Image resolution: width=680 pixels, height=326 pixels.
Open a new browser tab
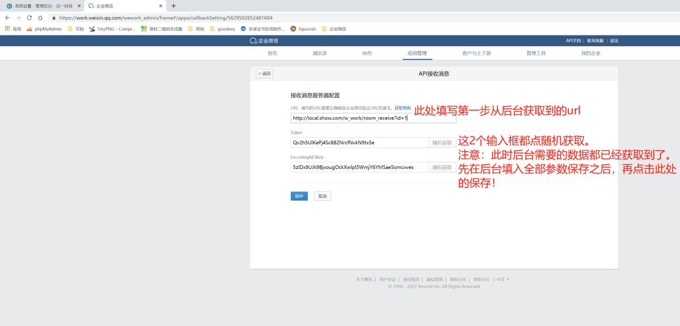tap(173, 7)
